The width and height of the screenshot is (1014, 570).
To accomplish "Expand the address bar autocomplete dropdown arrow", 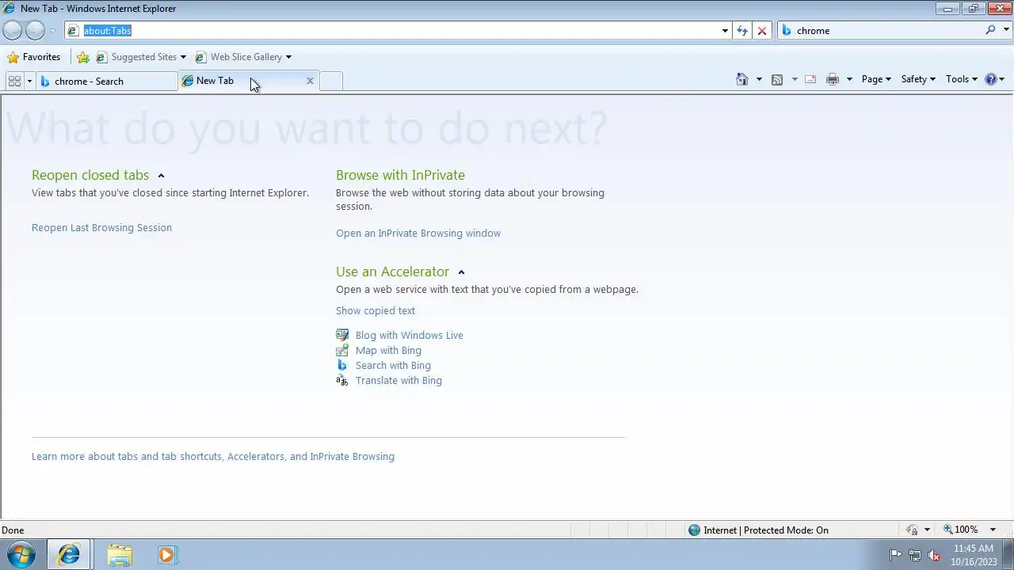I will [725, 31].
